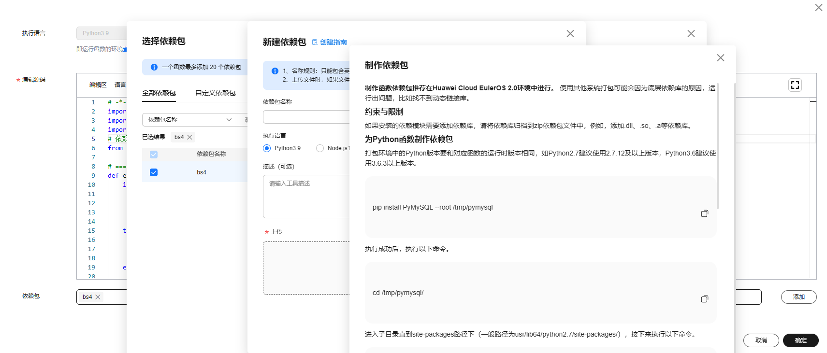Remove bs4 tag in dependency package field
This screenshot has height=353, width=827.
pos(98,297)
